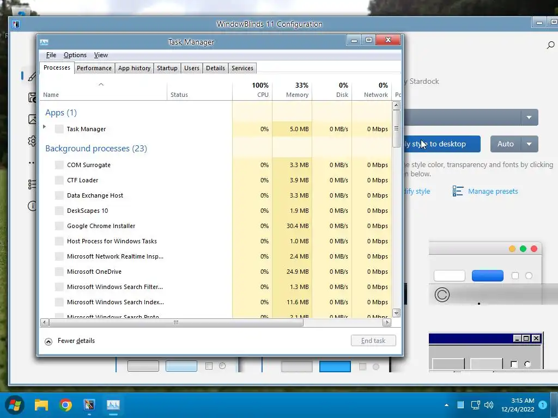Switch to the Services tab

click(x=242, y=68)
